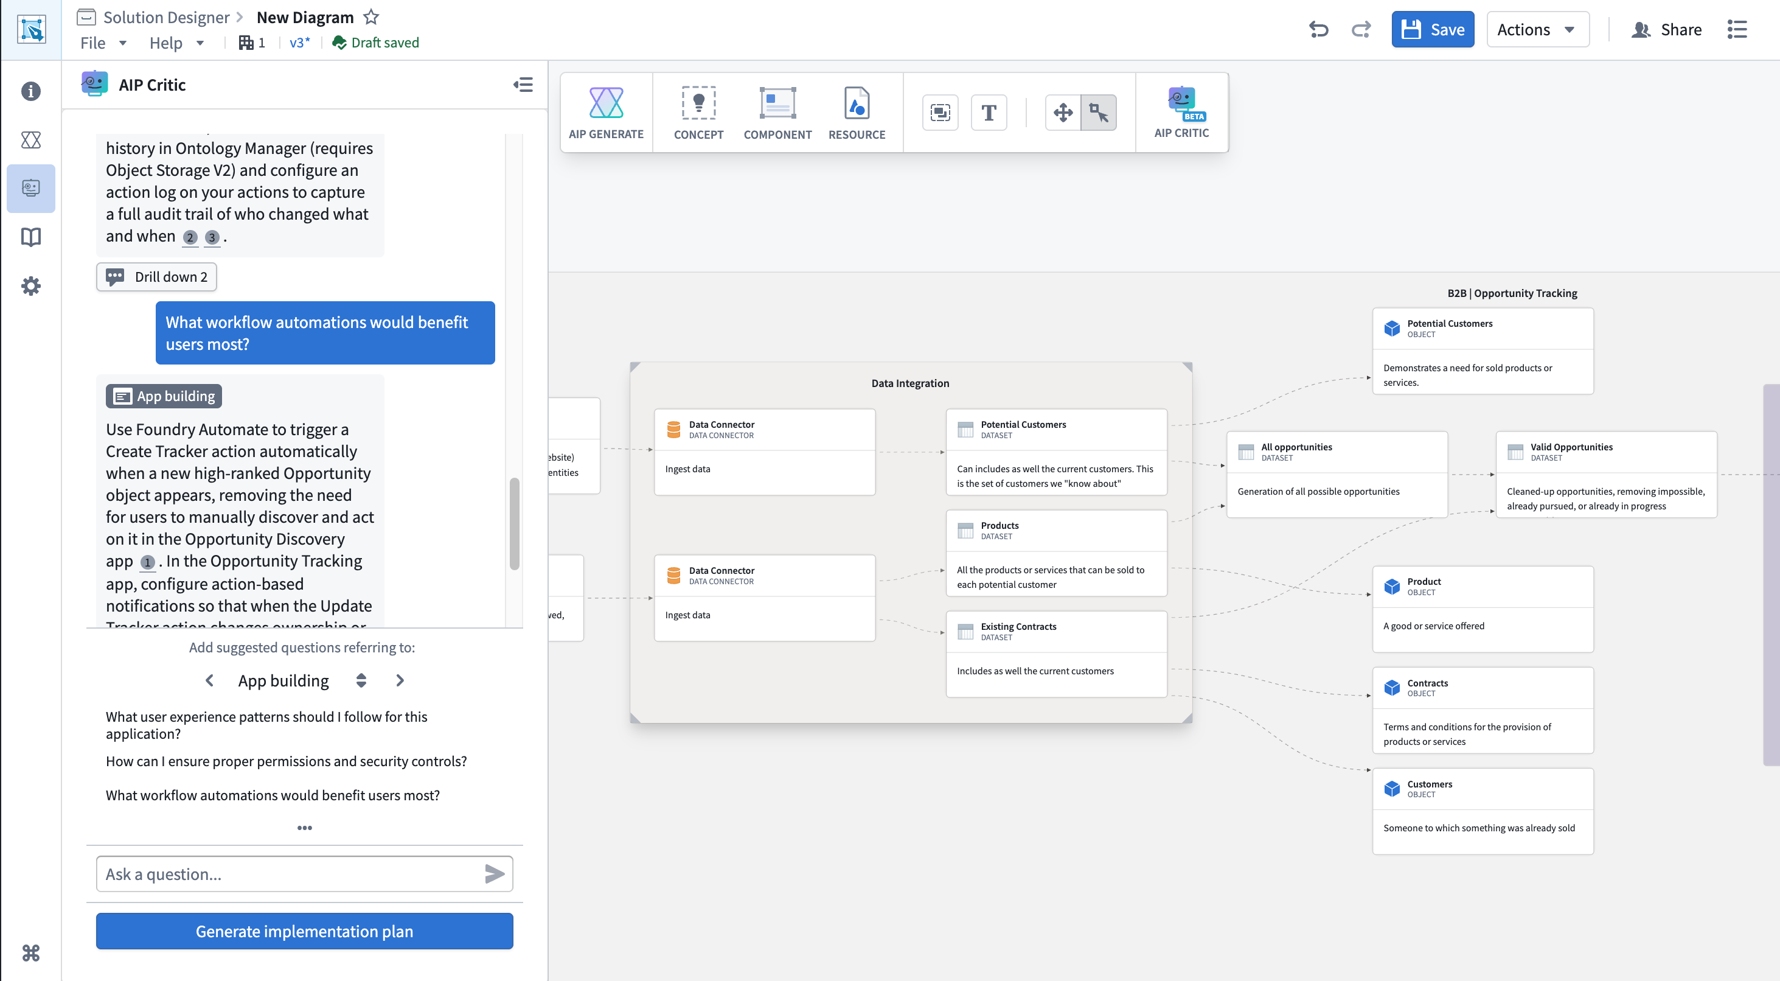This screenshot has height=981, width=1780.
Task: Star the New Diagram as favorite
Action: pyautogui.click(x=371, y=16)
